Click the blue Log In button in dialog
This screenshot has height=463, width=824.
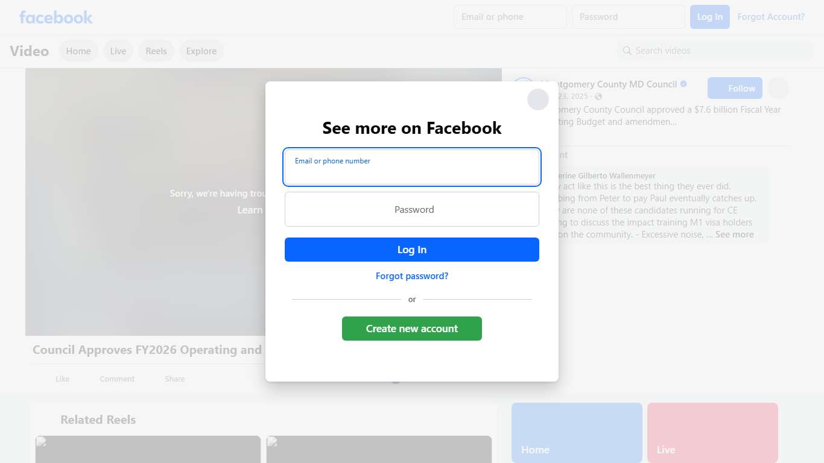[x=412, y=250]
